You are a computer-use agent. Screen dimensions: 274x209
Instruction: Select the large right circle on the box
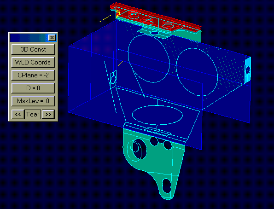click(197, 72)
